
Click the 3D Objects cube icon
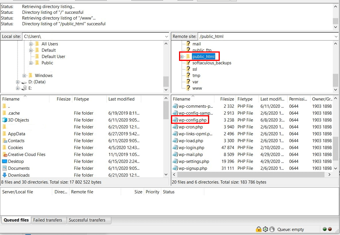[x=5, y=120]
